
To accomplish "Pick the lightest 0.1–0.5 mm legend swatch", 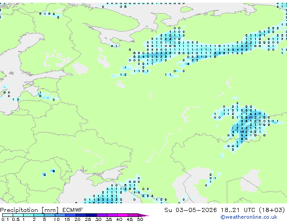I will click(x=8, y=215).
